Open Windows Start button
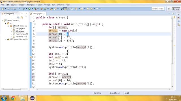Viewport: 181px width, 101px height. 4,98
